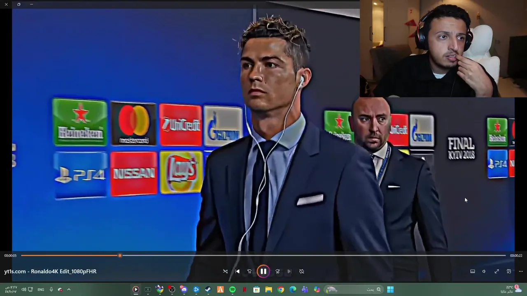Open the clock and date in the taskbar
Screen dimensions: 527x296
11,289
